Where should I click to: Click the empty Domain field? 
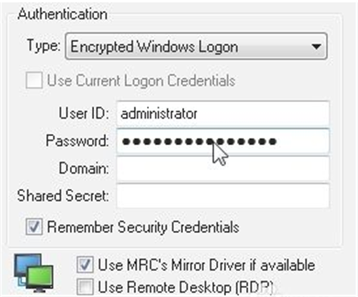click(x=223, y=169)
